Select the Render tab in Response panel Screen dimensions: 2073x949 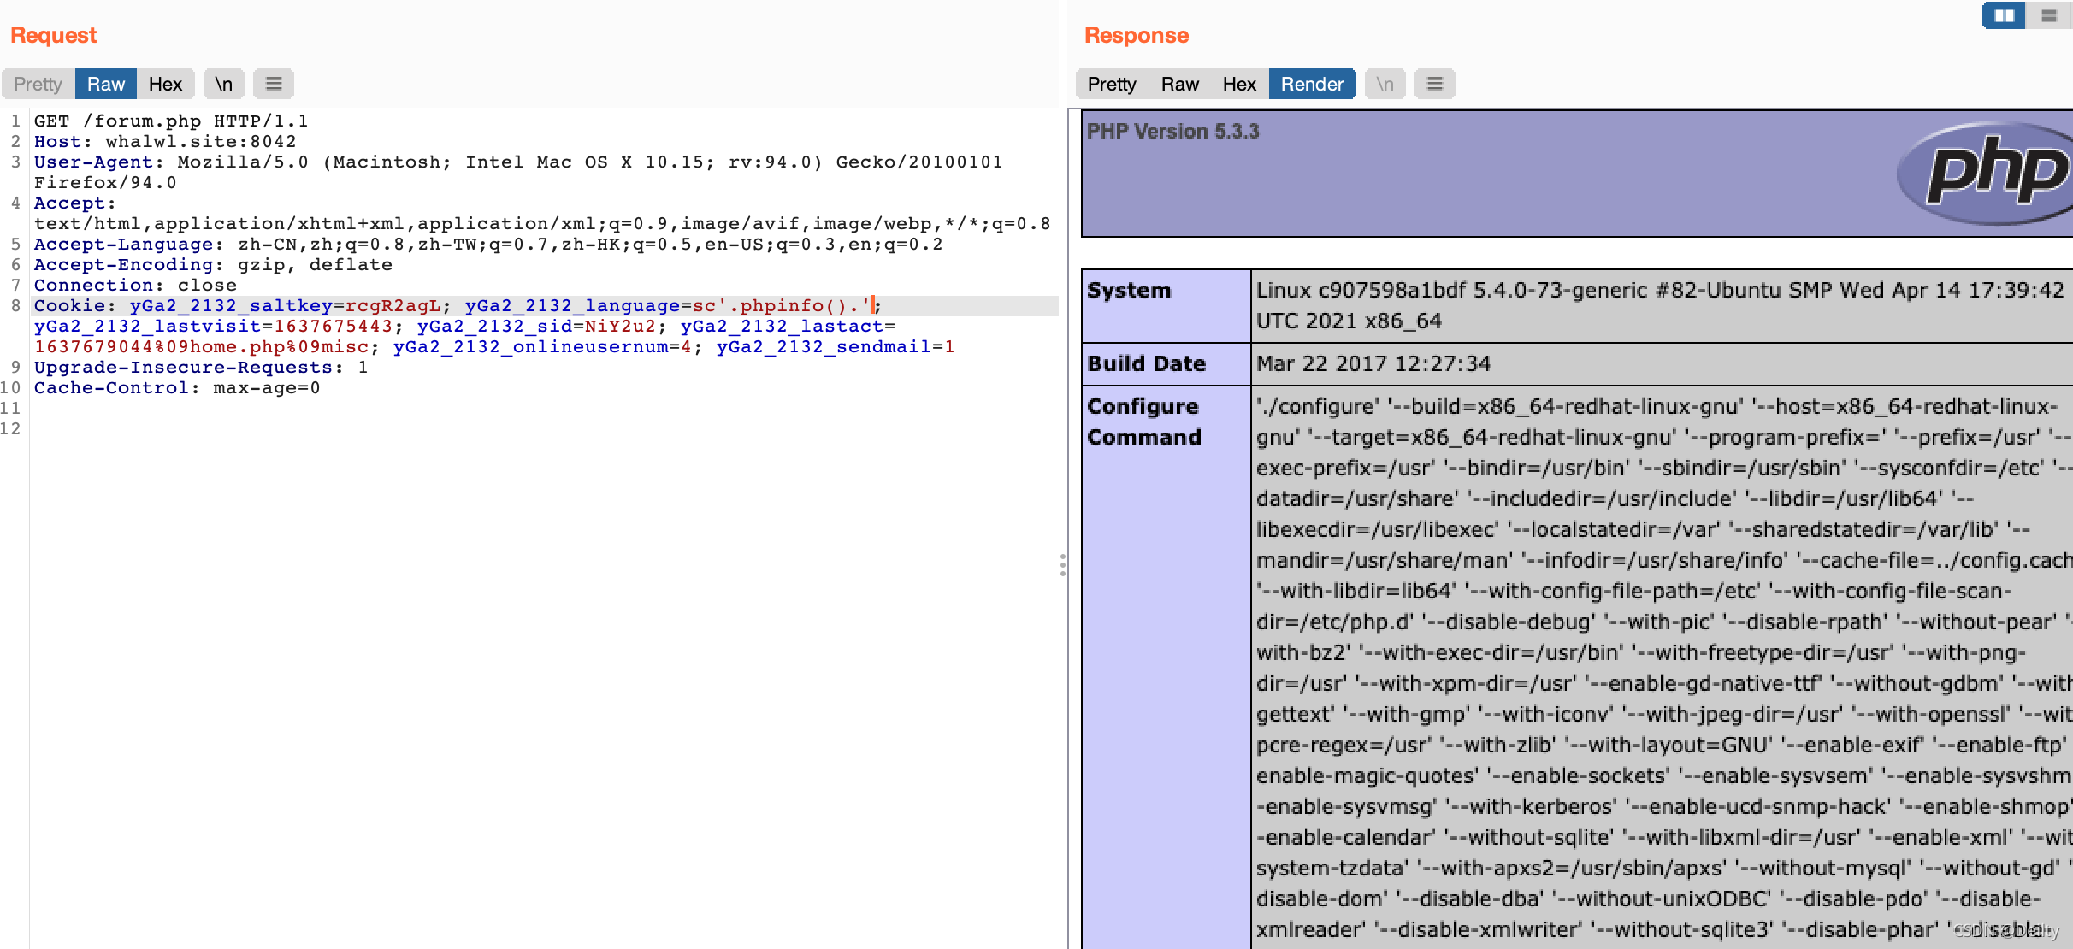click(1312, 84)
